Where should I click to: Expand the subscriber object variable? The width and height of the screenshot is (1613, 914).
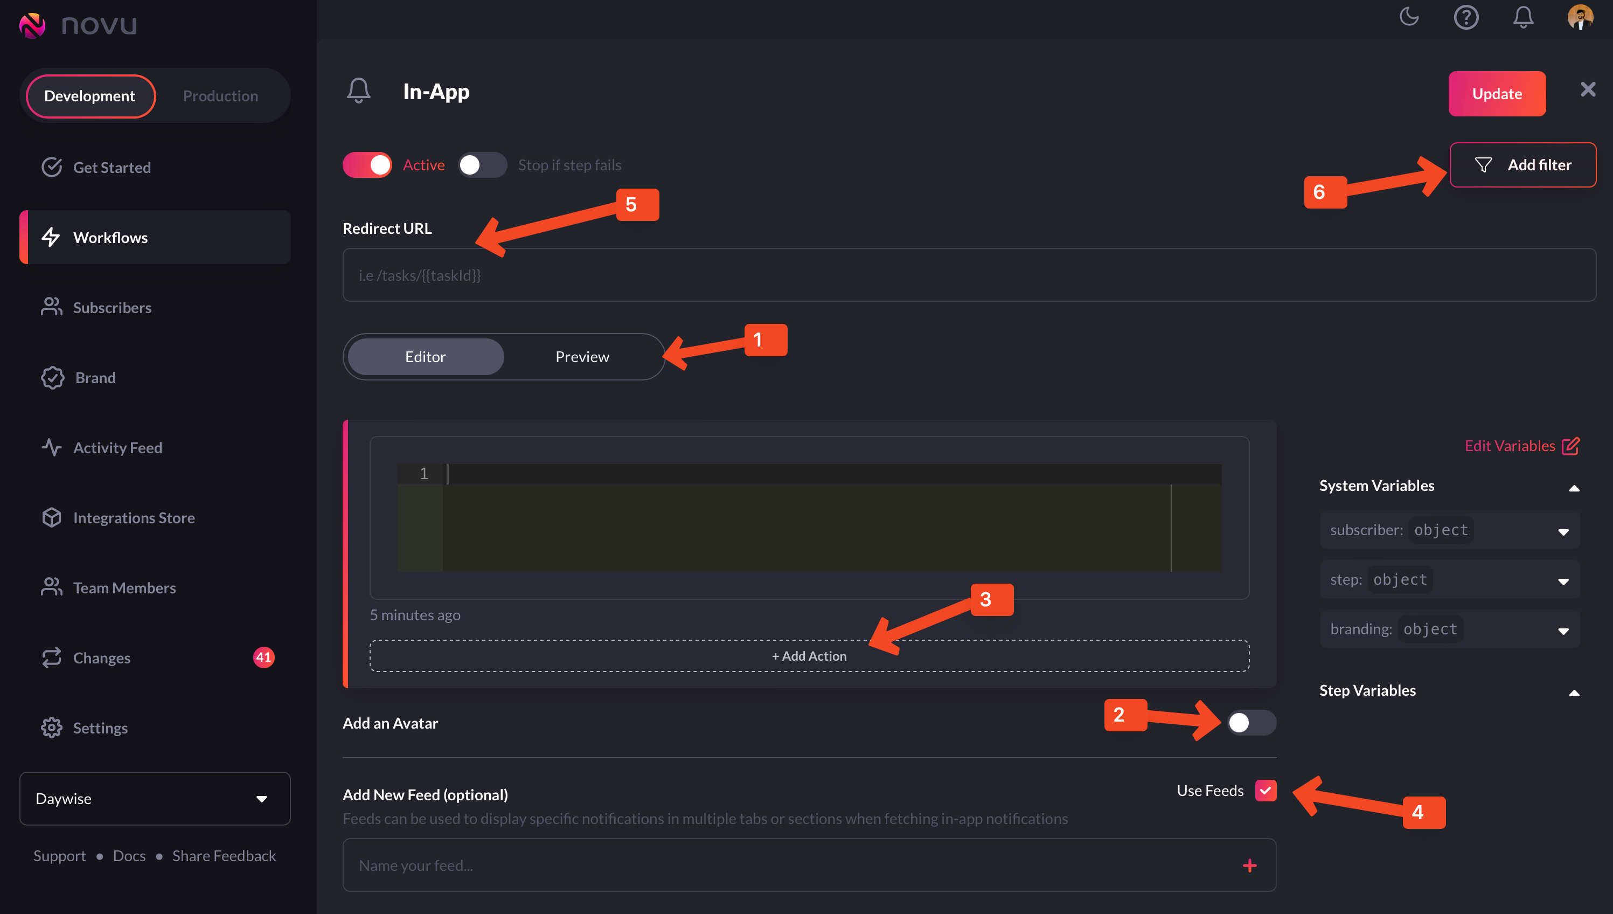click(x=1563, y=531)
